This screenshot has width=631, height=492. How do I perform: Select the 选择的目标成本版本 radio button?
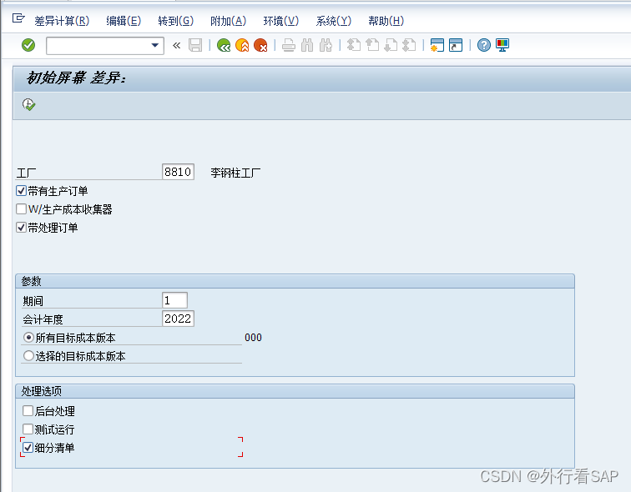28,356
